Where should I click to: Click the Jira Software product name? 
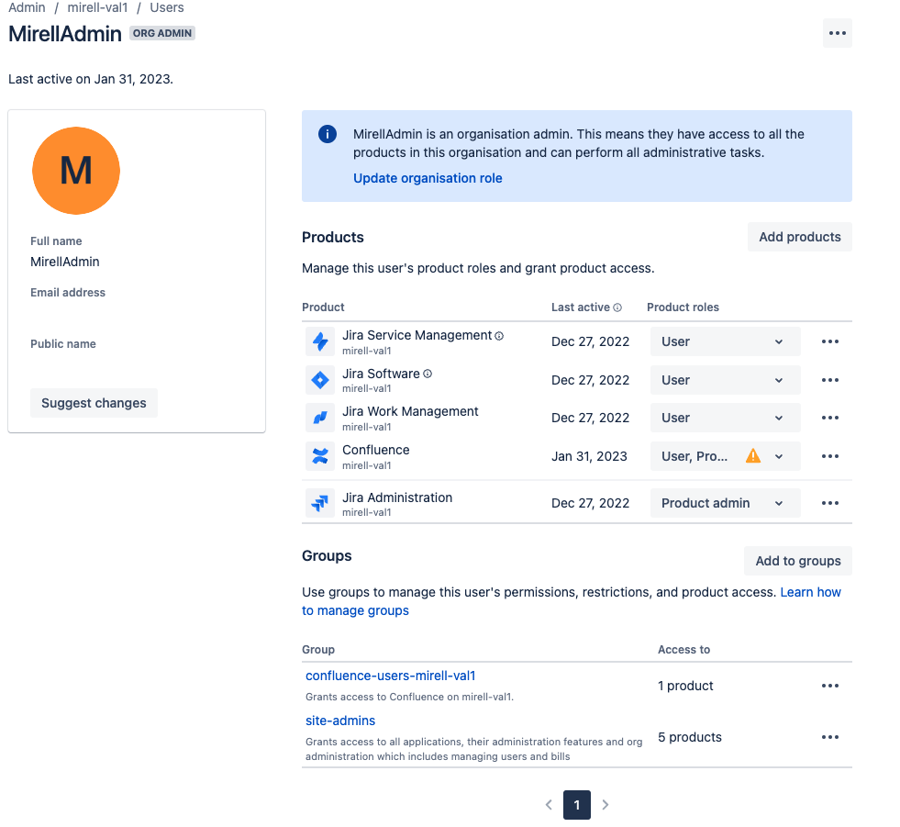pos(381,374)
